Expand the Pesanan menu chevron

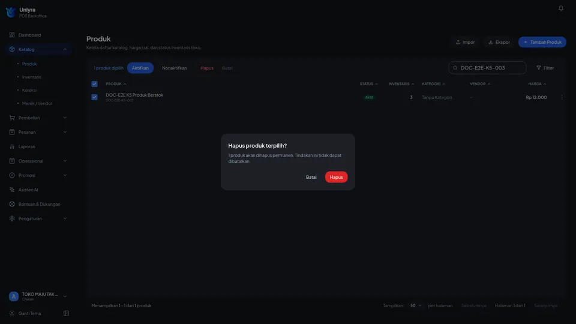coord(65,132)
